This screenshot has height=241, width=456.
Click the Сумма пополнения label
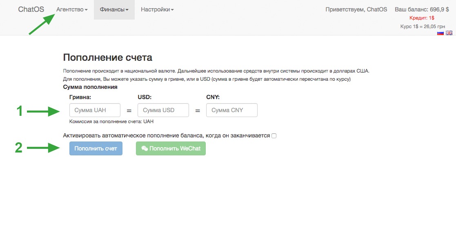(90, 87)
